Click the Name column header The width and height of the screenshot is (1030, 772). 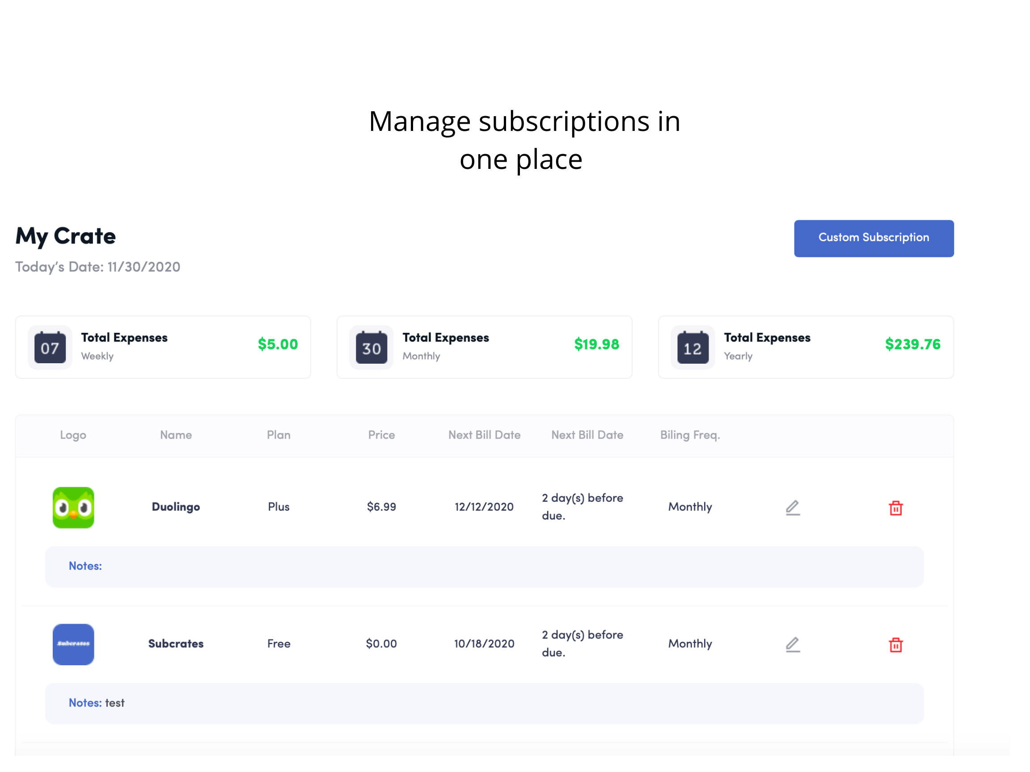click(176, 435)
